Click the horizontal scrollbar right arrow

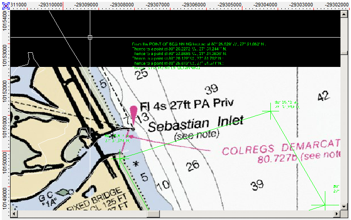click(337, 214)
